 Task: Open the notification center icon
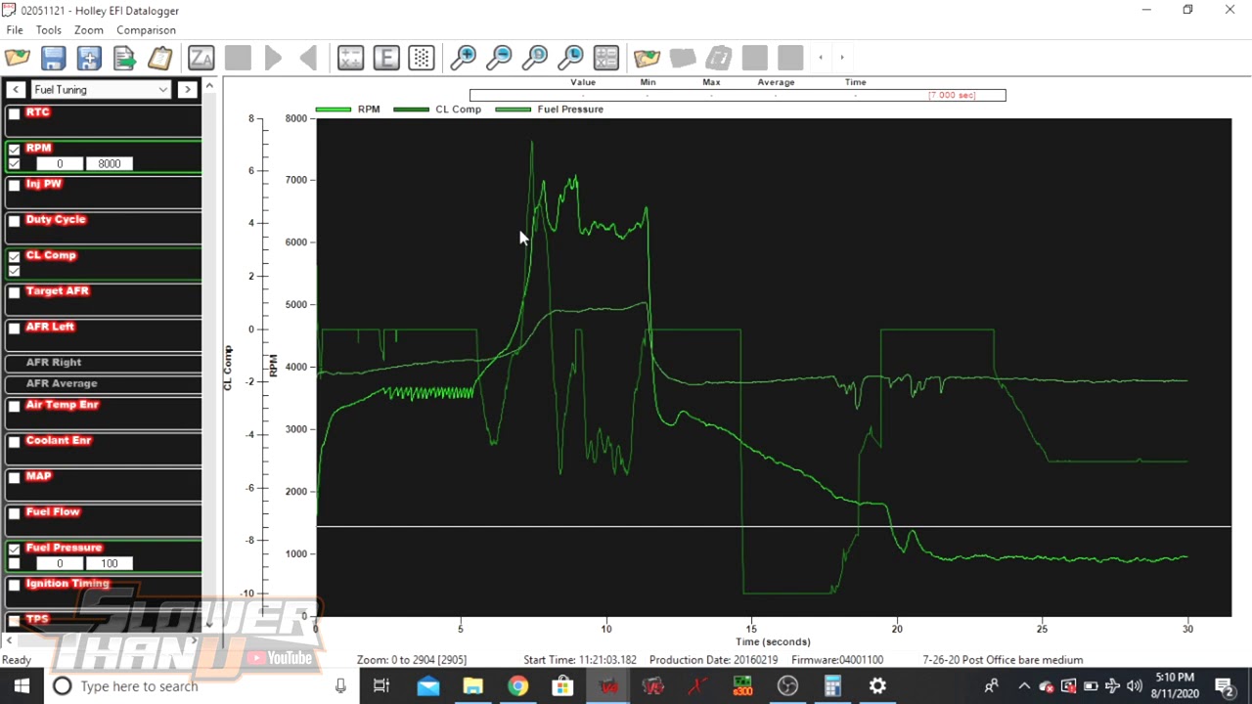pos(1224,686)
